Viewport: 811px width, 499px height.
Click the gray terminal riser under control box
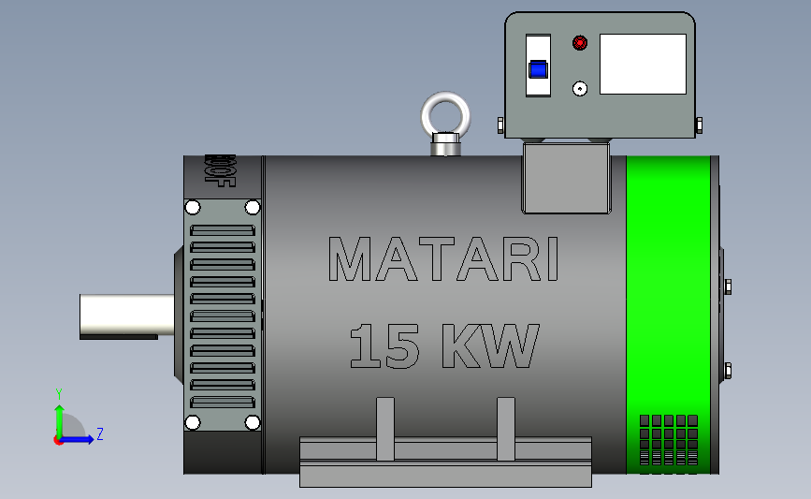pyautogui.click(x=566, y=179)
